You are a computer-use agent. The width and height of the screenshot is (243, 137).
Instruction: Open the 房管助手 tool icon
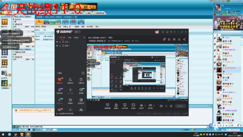coord(70,81)
